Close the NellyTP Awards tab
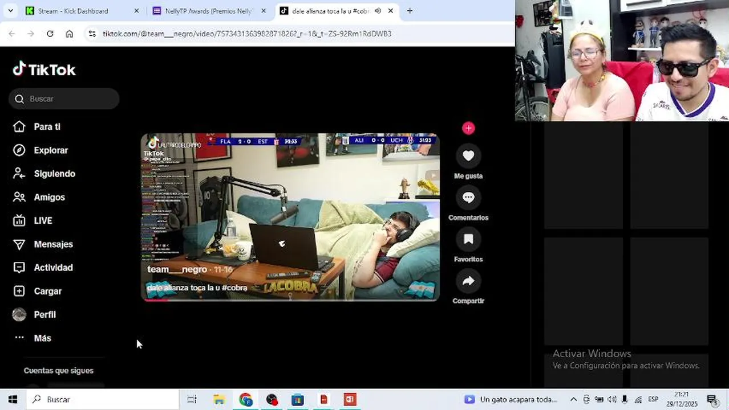 (264, 11)
